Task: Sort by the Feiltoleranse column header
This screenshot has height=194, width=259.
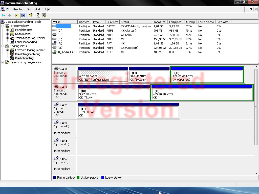Action: point(206,22)
